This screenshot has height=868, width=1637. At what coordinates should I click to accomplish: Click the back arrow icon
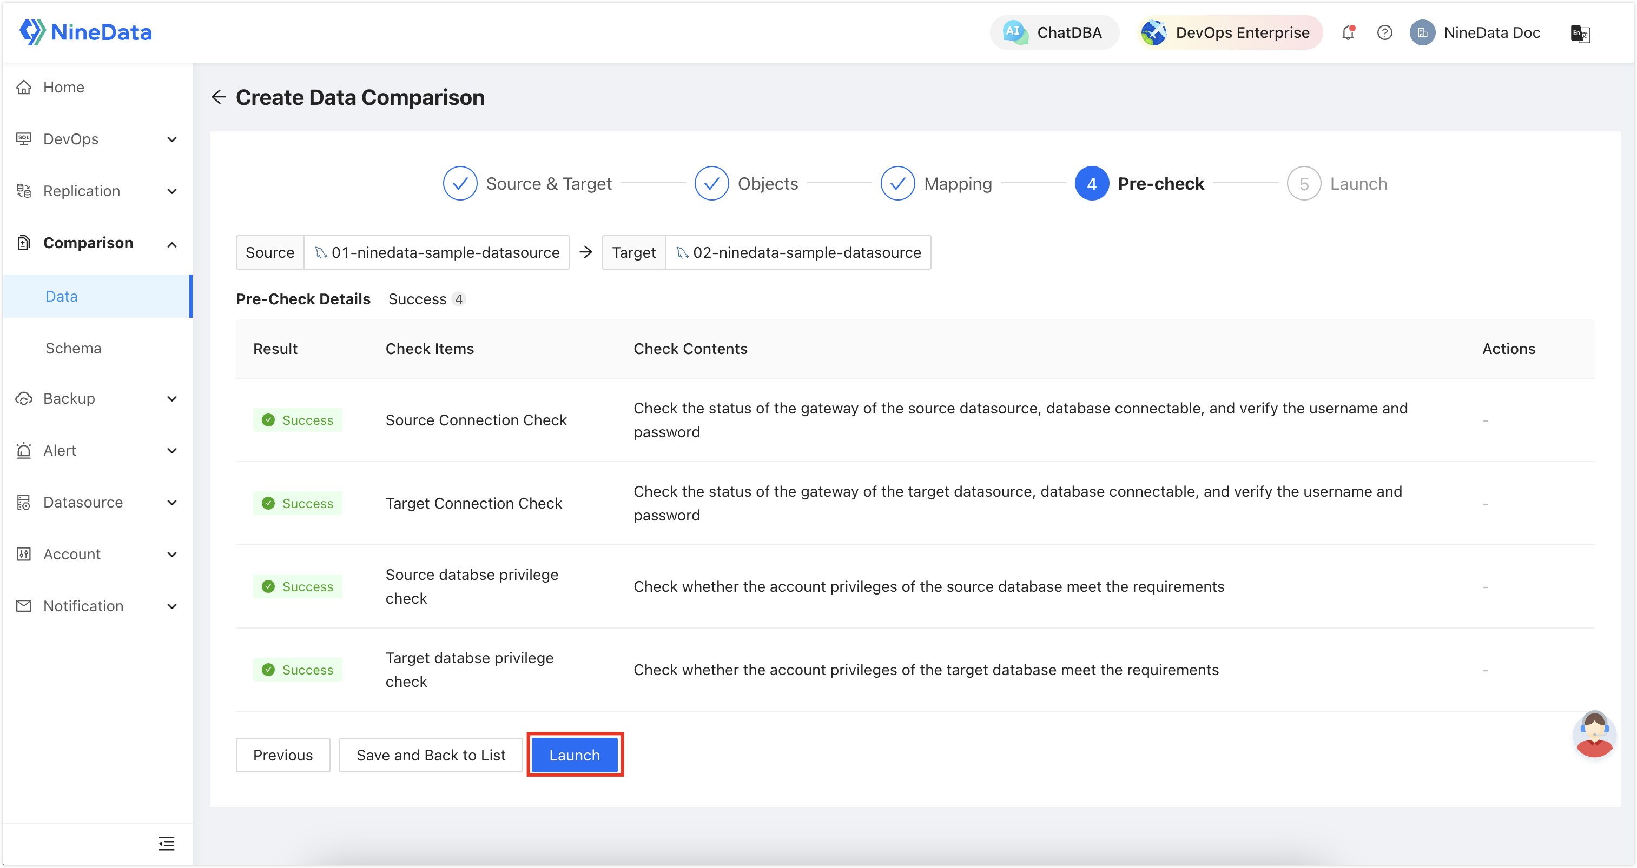point(217,97)
